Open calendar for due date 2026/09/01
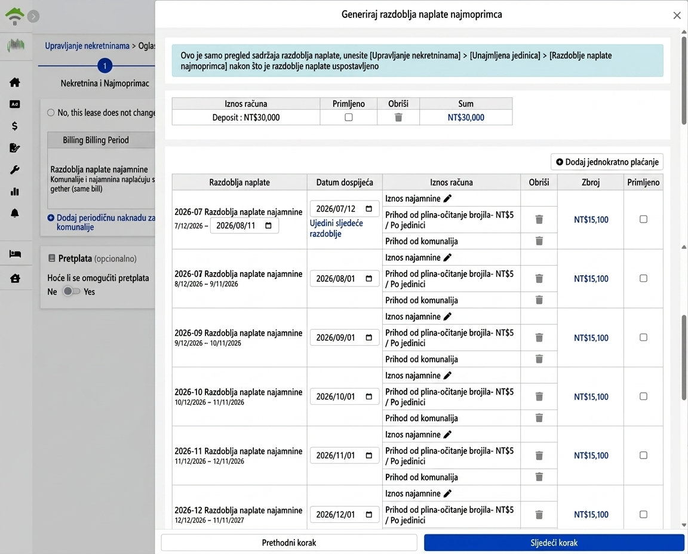 click(368, 337)
